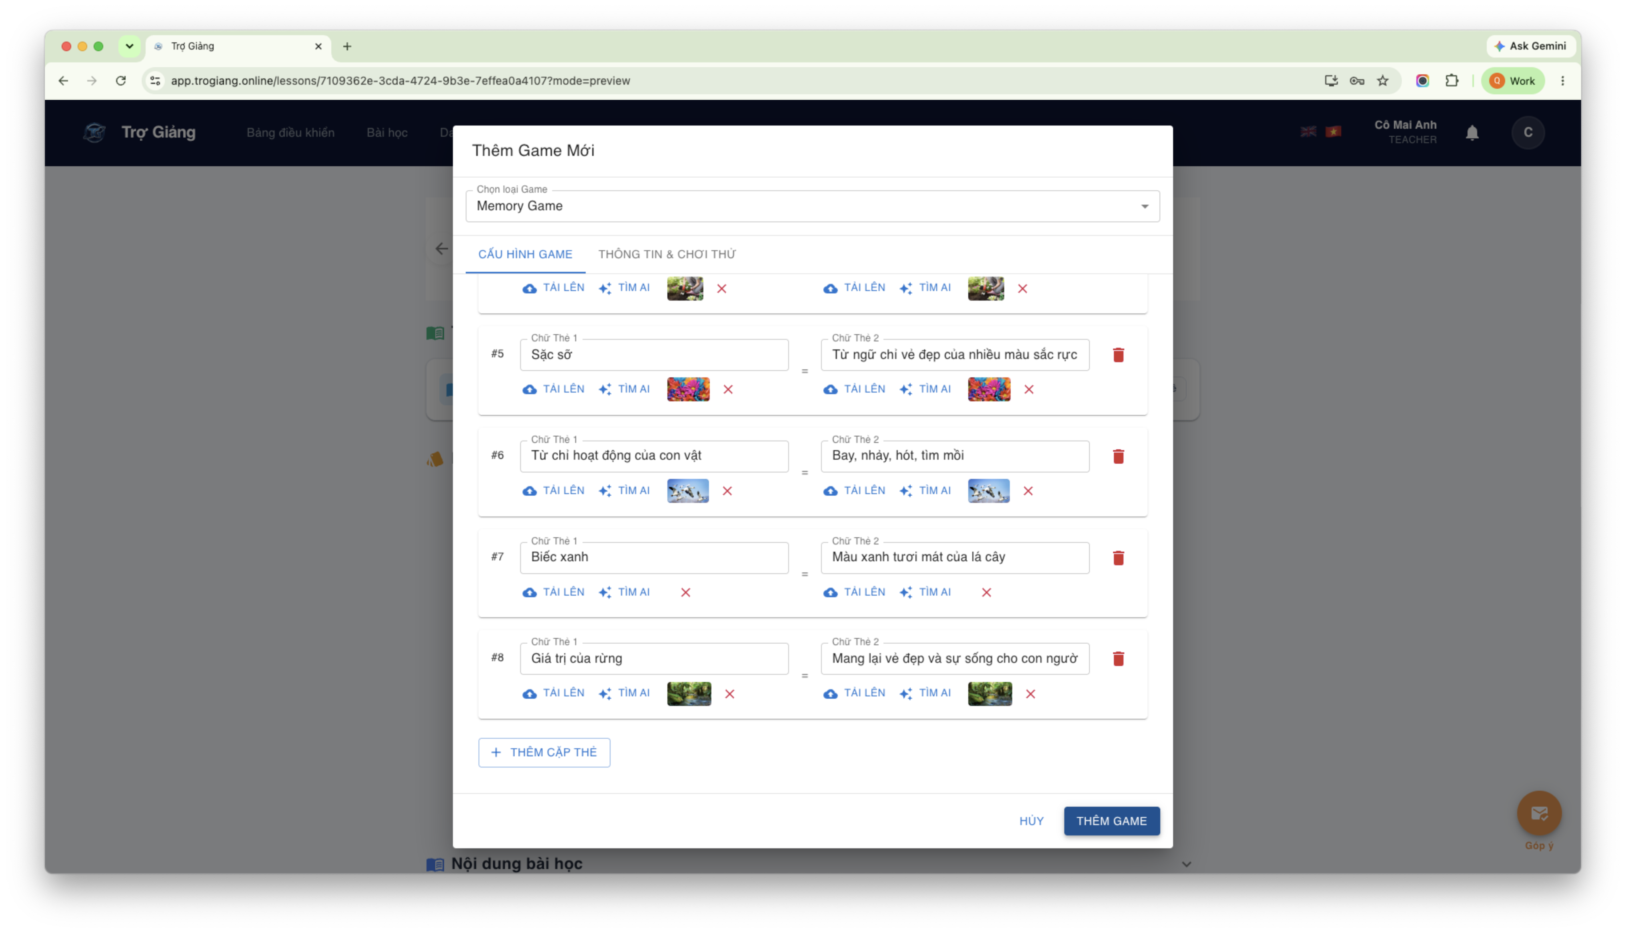Delete card pair #6 with trash icon
1626x933 pixels.
1118,456
